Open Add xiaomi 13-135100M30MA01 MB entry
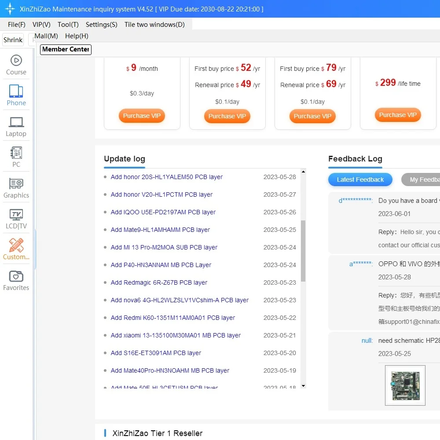 click(x=176, y=336)
